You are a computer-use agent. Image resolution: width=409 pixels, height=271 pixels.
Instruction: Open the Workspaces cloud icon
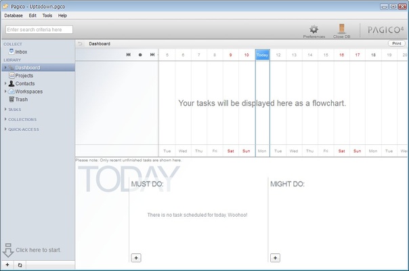click(12, 91)
